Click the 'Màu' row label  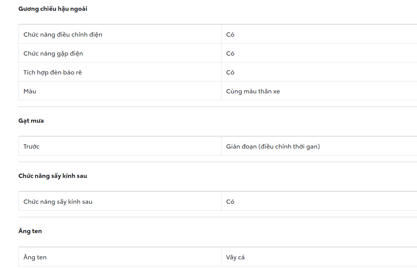[x=30, y=91]
